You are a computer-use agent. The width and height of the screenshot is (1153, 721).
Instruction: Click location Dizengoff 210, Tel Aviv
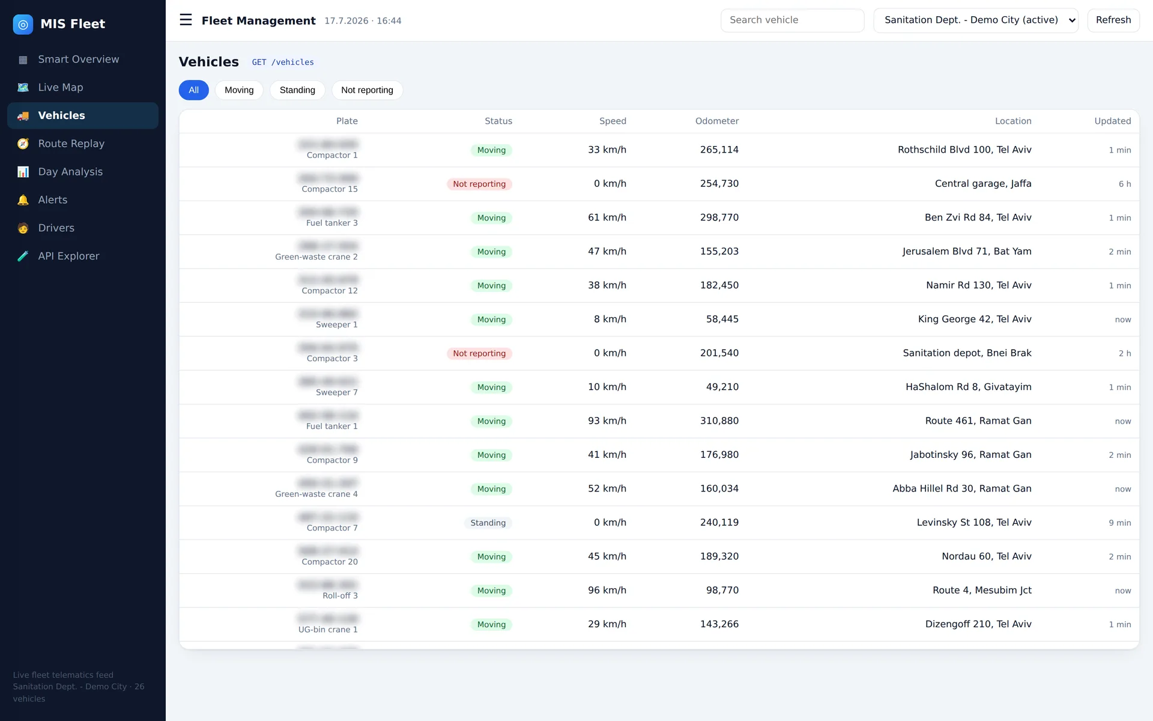coord(978,624)
